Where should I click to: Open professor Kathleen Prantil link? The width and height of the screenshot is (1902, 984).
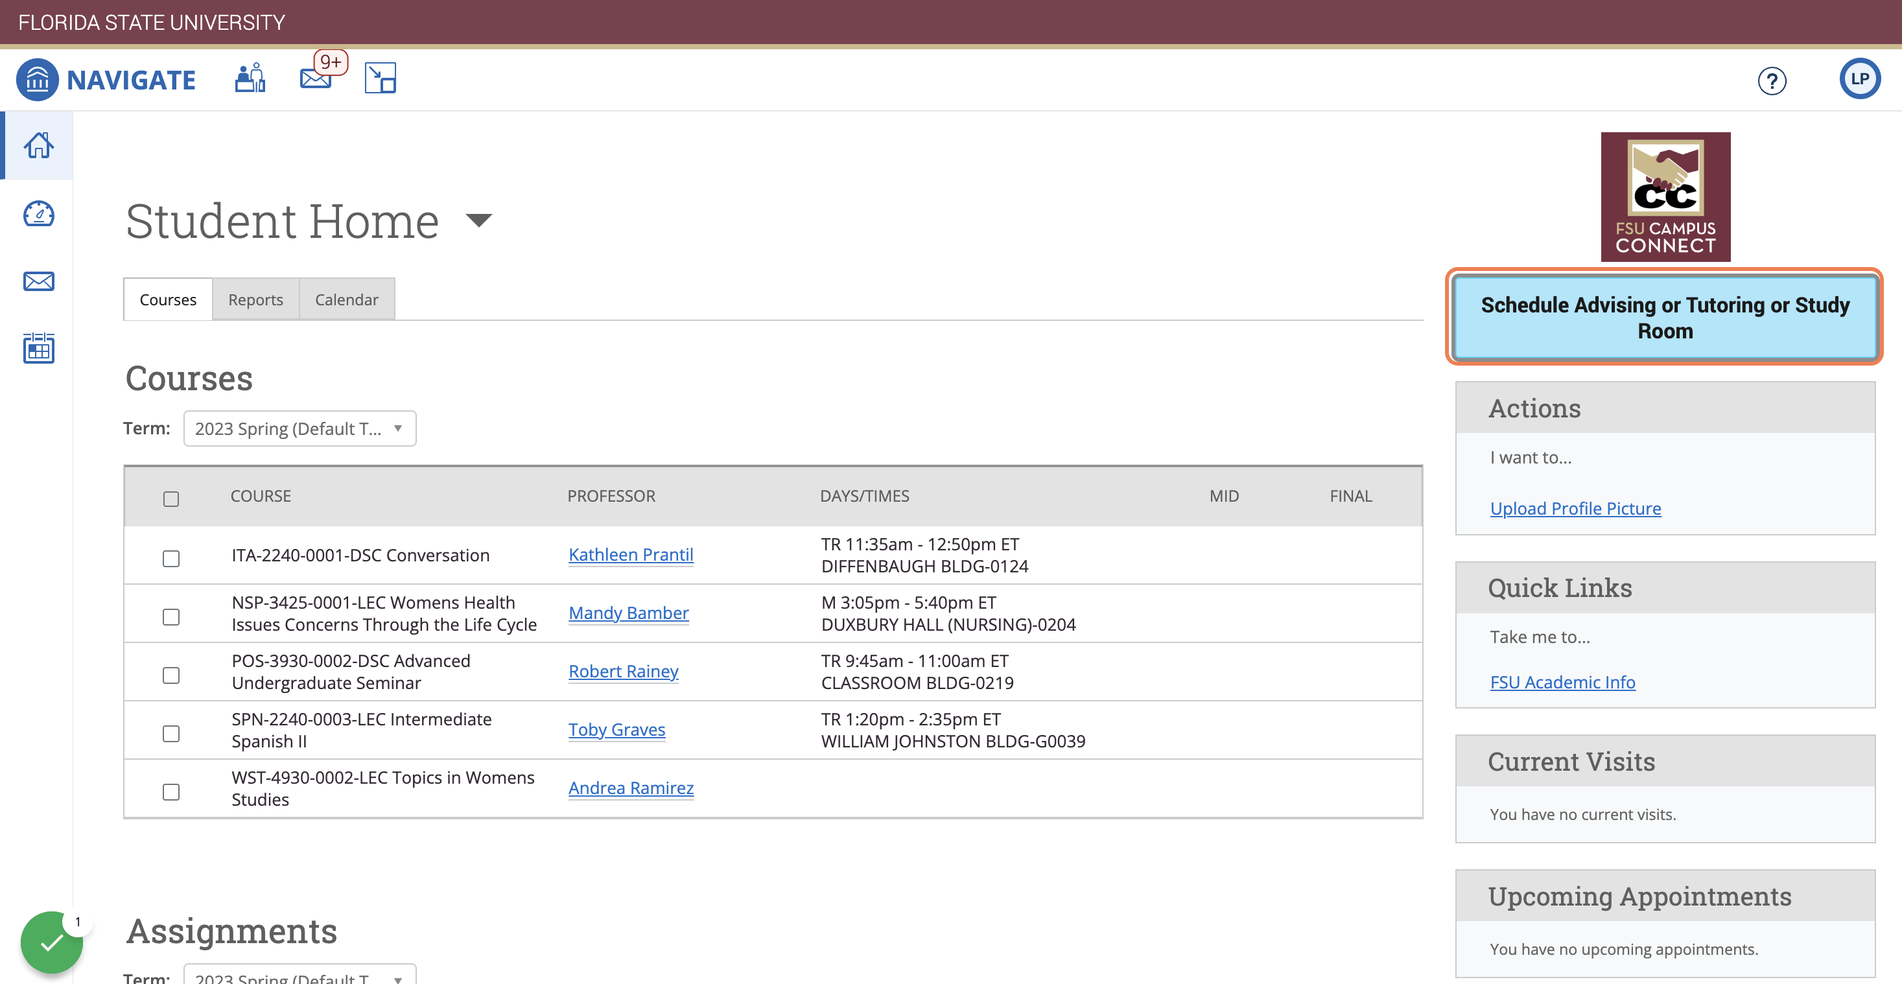(x=631, y=555)
